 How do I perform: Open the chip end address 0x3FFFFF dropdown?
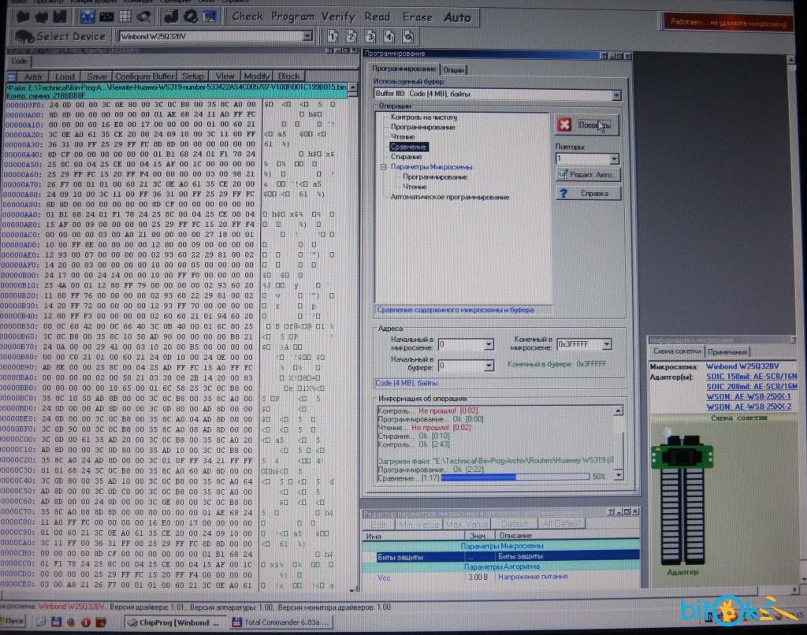click(x=606, y=343)
